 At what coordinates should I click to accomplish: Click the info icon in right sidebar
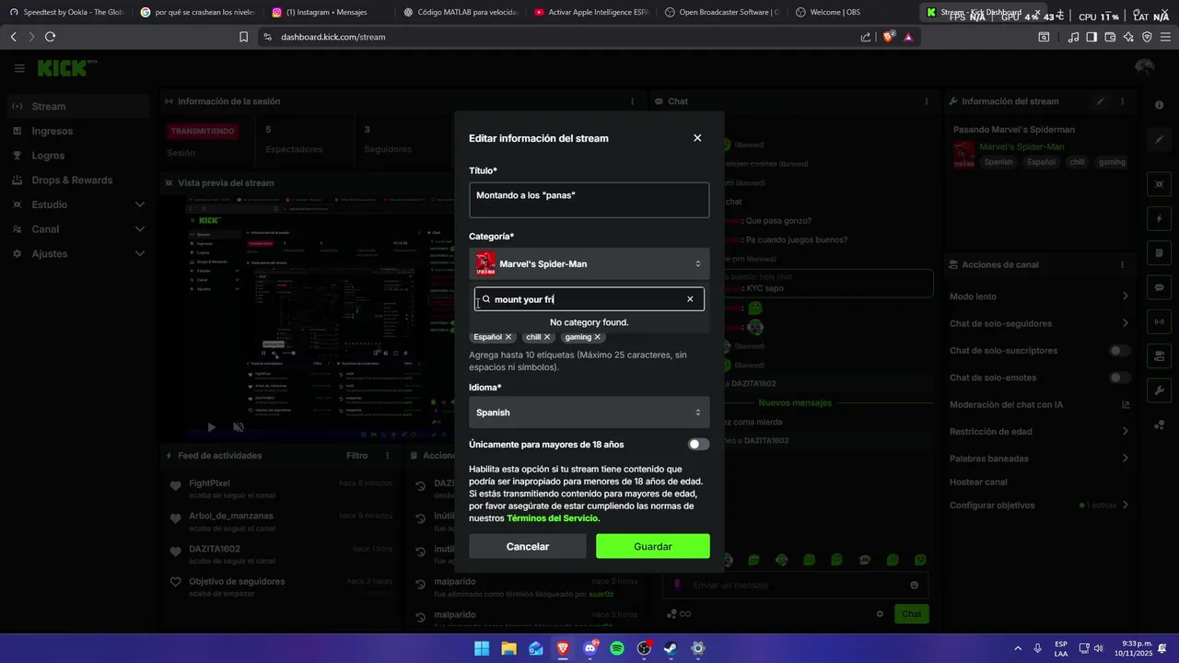click(1160, 106)
